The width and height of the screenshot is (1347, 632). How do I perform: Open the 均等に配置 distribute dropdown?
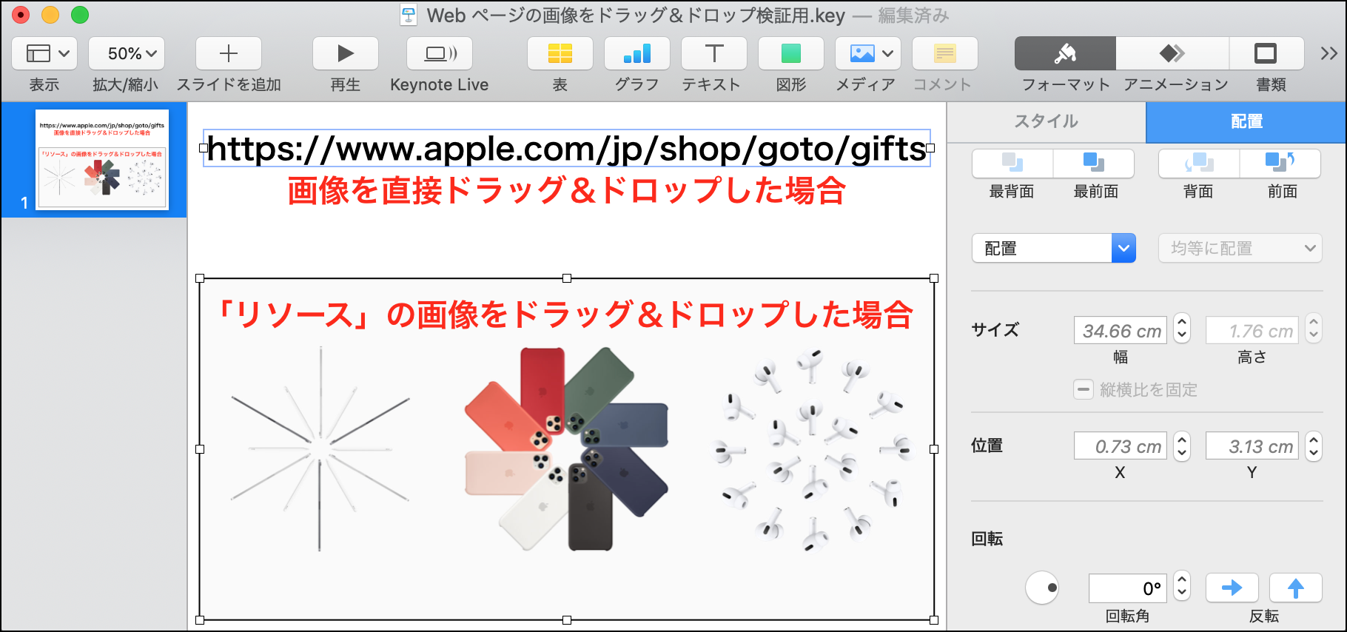1240,248
